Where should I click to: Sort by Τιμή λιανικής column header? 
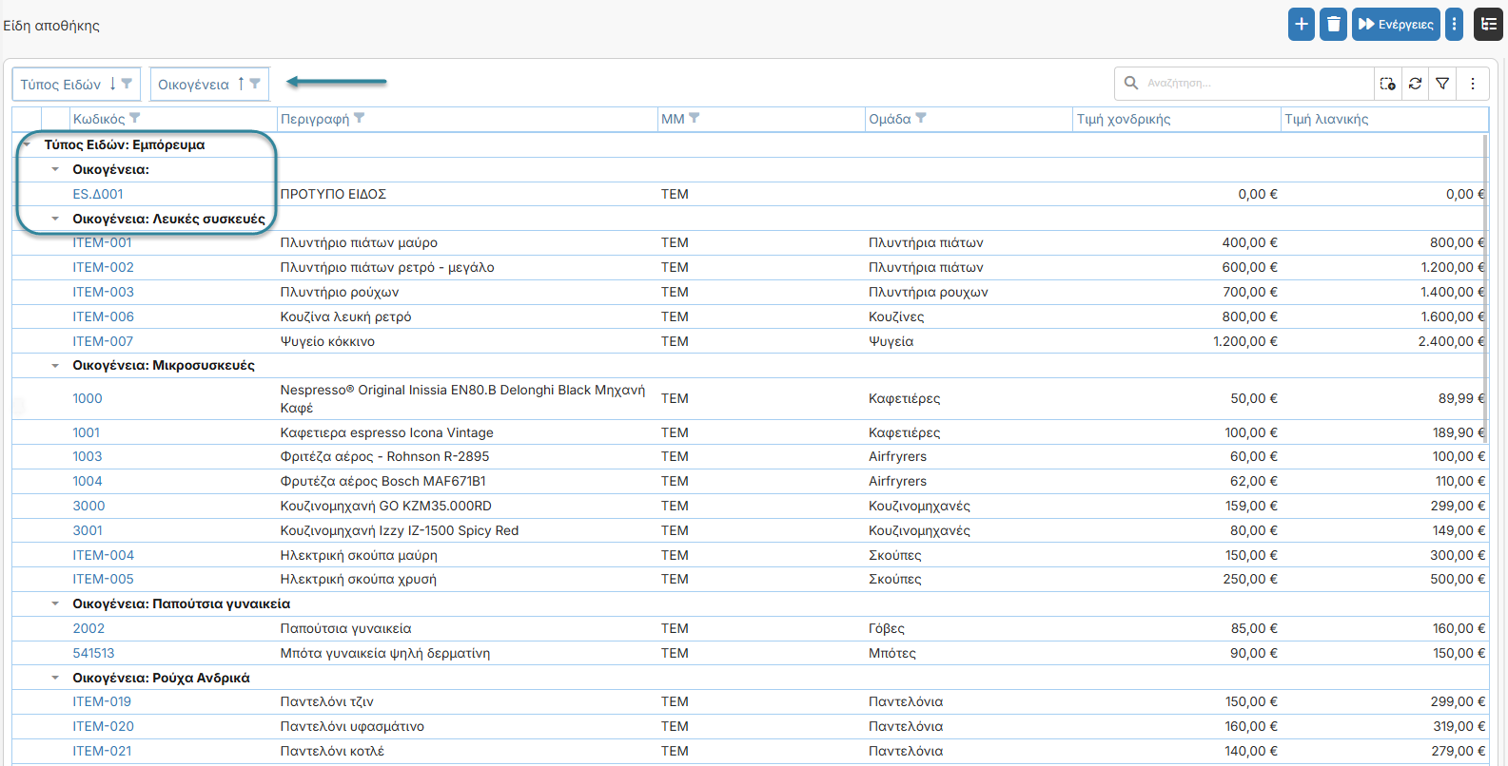[1326, 119]
